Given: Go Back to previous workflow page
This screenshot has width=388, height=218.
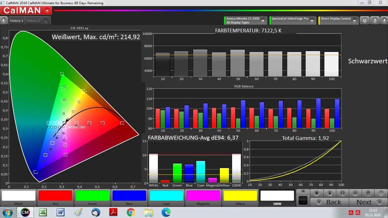Looking at the screenshot, I should pyautogui.click(x=329, y=202).
